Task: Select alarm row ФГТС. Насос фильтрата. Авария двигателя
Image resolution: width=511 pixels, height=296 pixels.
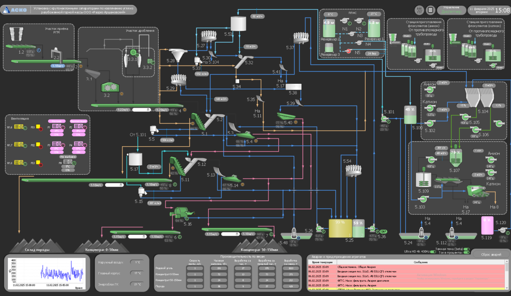Action: pos(406,281)
